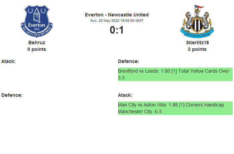The image size is (234, 154).
Task: Click the "Manchester City -6.5" handicap text
Action: pos(140,111)
